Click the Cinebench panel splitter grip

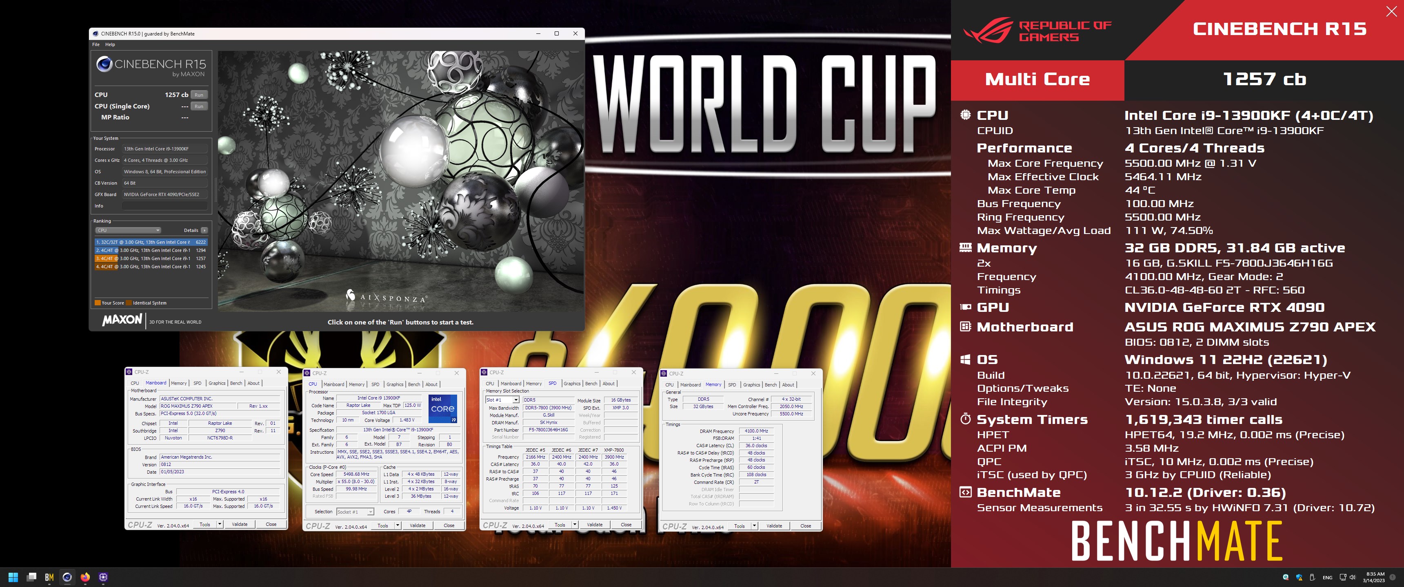(x=215, y=190)
